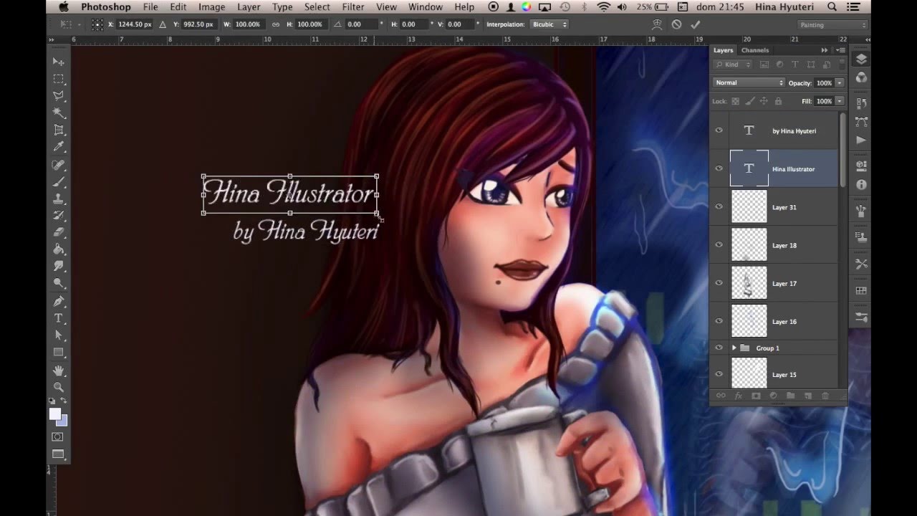This screenshot has height=516, width=917.
Task: Click the foreground color swatch
Action: point(54,414)
